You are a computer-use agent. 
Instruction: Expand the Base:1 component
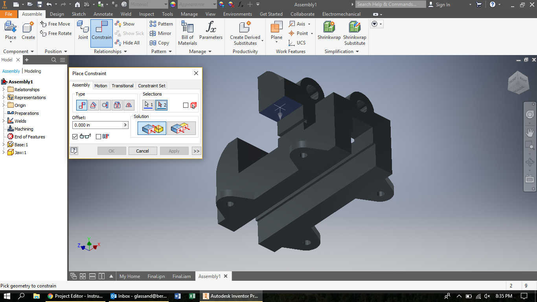(4, 145)
